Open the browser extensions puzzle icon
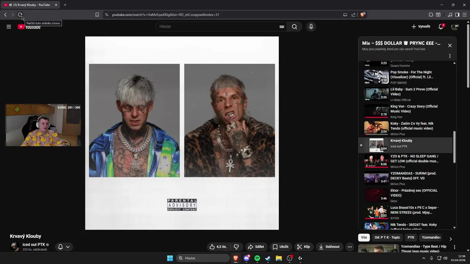 coord(431,15)
